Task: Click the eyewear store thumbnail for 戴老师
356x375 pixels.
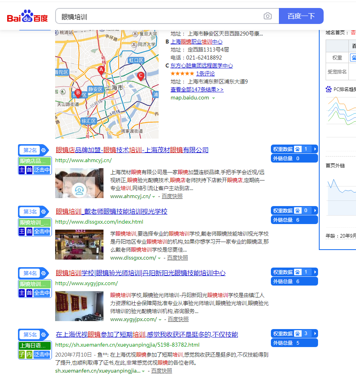Action: pyautogui.click(x=79, y=244)
